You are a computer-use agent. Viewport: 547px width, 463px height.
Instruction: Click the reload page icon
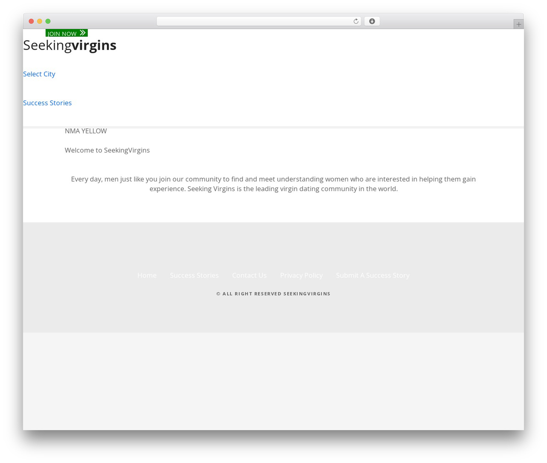(356, 21)
